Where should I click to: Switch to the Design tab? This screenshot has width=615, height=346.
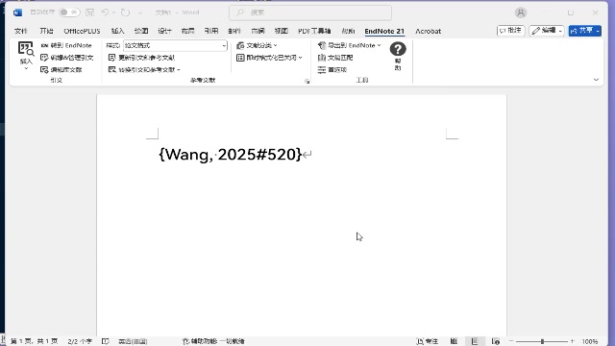tap(164, 31)
